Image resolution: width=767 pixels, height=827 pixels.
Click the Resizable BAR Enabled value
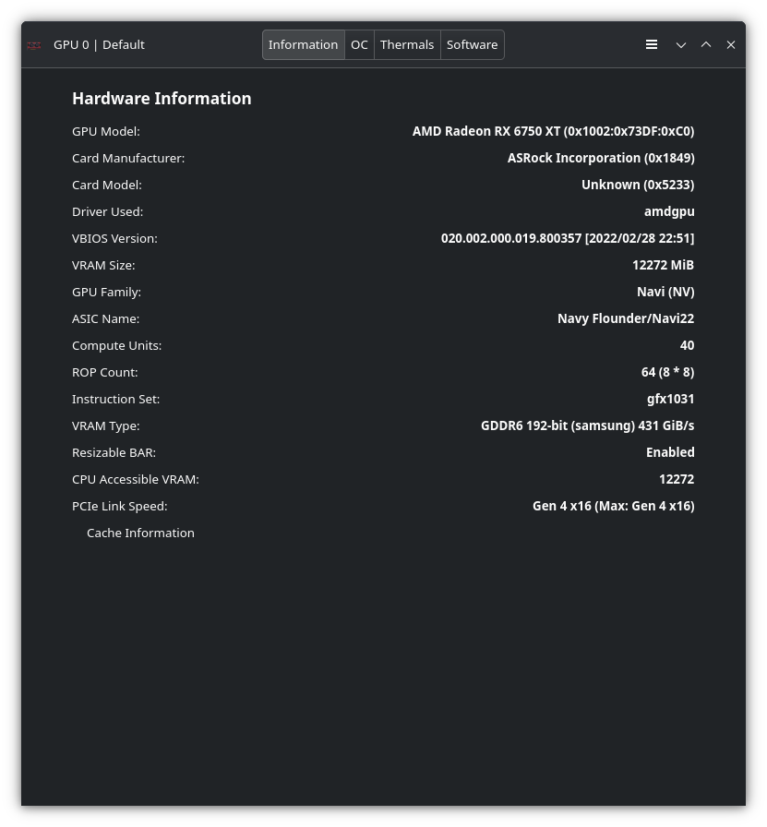[669, 452]
